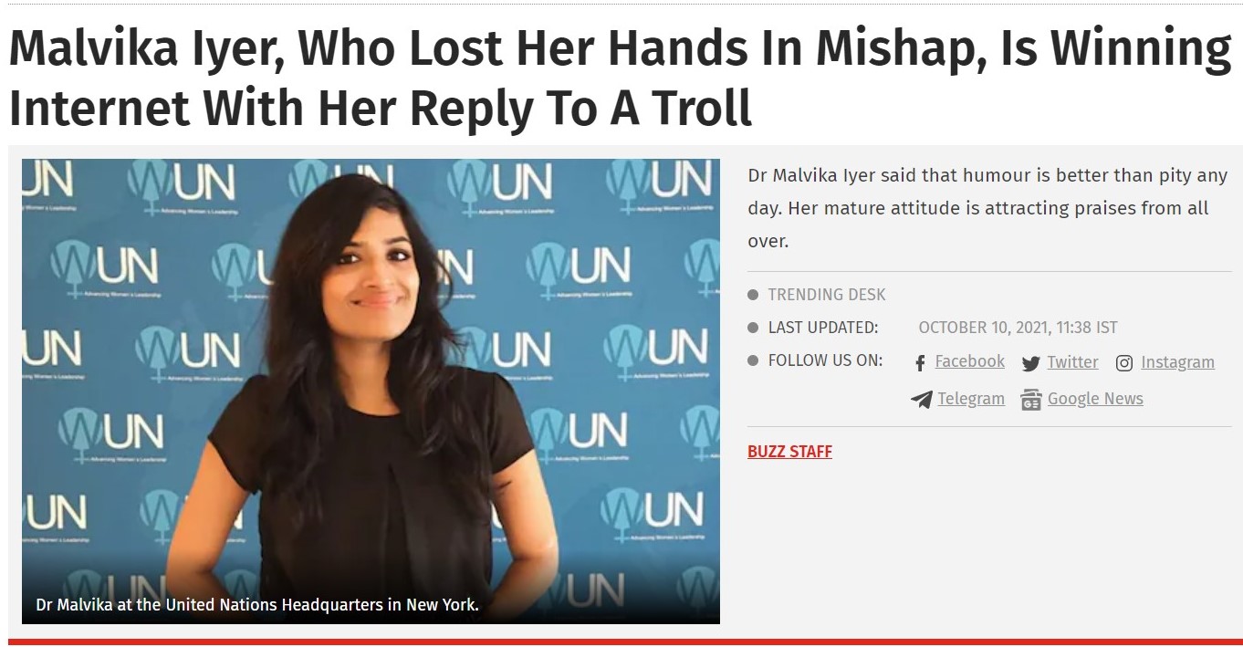This screenshot has height=647, width=1243.
Task: Click the Telegram paper plane icon
Action: (922, 400)
